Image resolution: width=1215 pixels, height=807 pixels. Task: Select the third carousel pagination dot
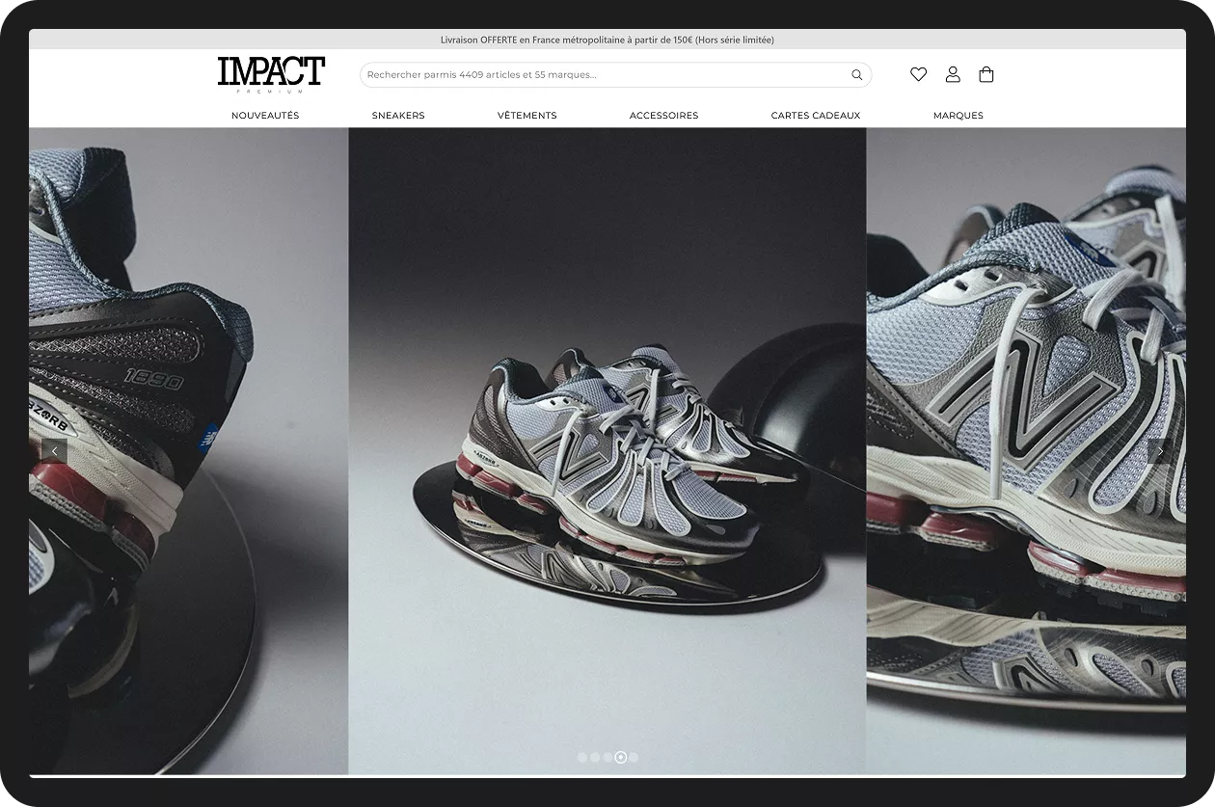pos(607,757)
